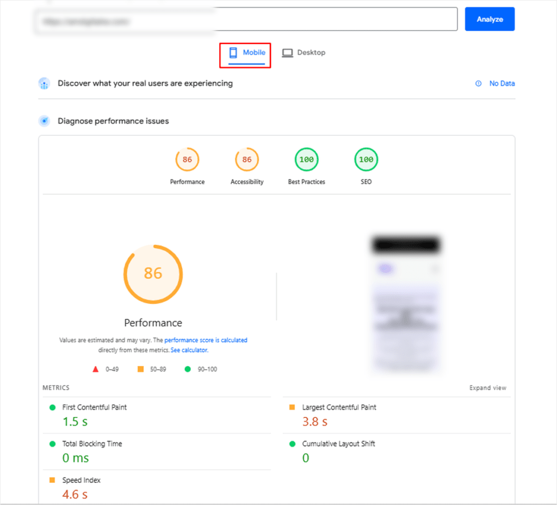The image size is (557, 505).
Task: Focus the URL input field
Action: pos(246,19)
